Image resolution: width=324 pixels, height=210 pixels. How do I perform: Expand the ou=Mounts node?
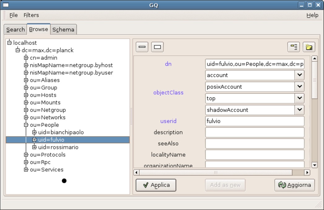26,103
